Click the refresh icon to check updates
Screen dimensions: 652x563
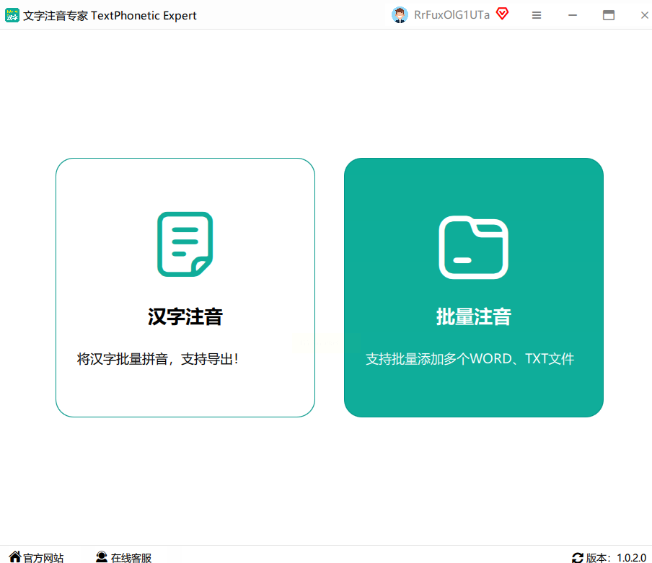tap(578, 557)
